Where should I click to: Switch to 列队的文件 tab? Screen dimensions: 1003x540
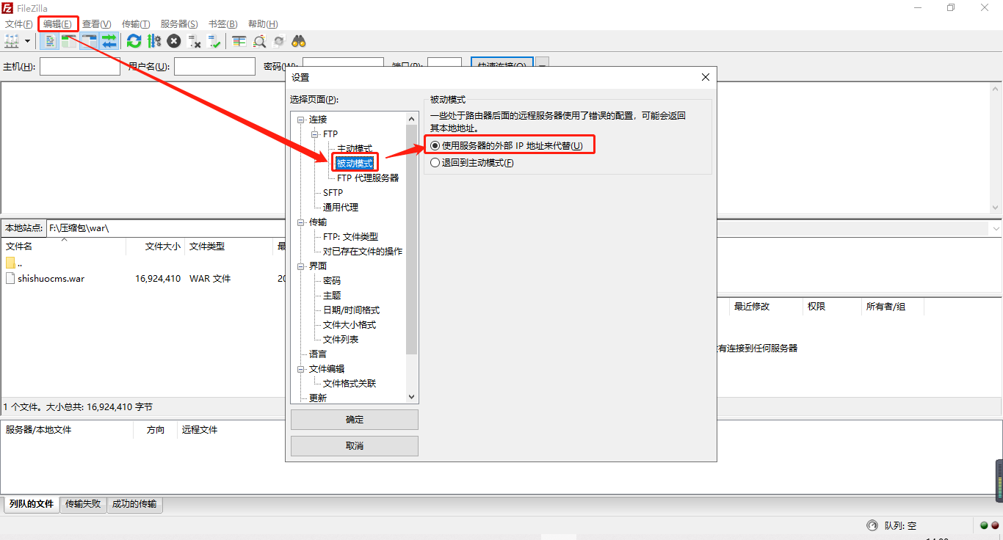pos(32,504)
